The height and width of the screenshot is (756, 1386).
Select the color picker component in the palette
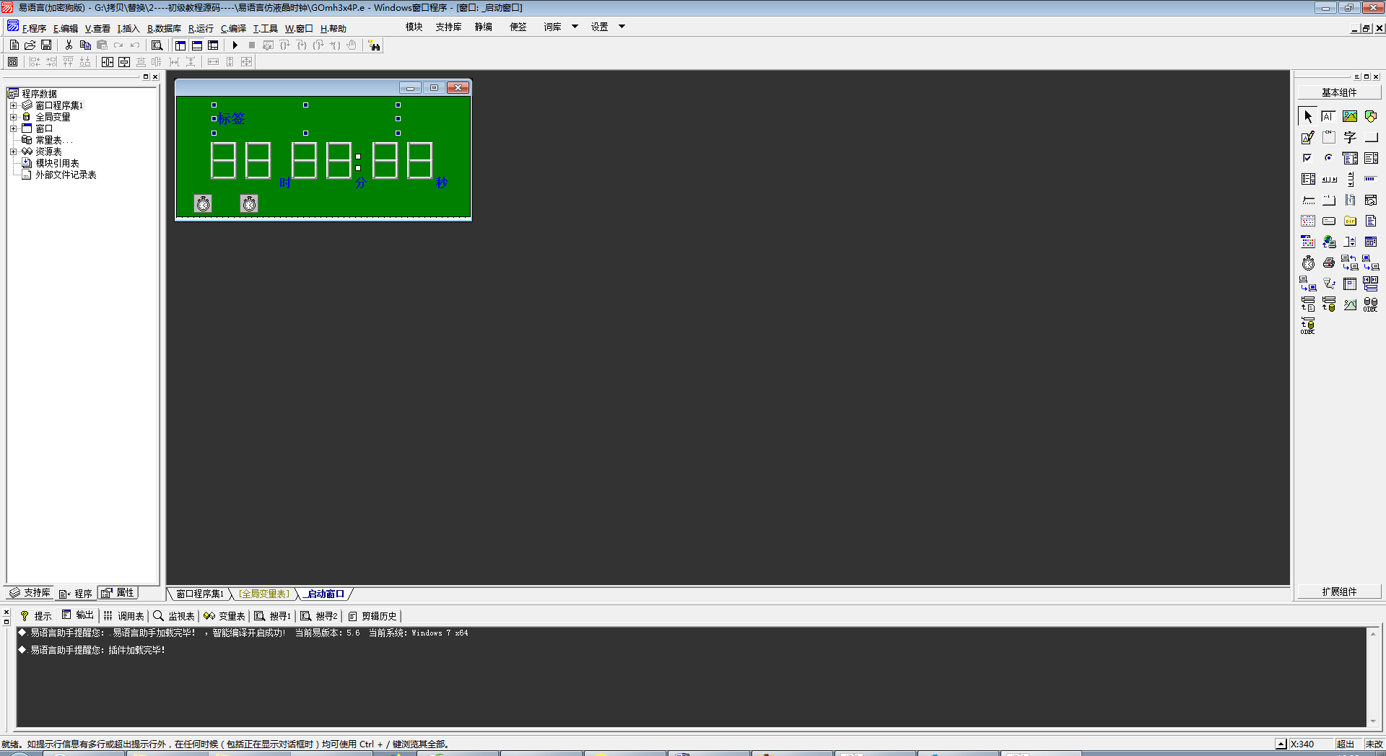point(1308,242)
